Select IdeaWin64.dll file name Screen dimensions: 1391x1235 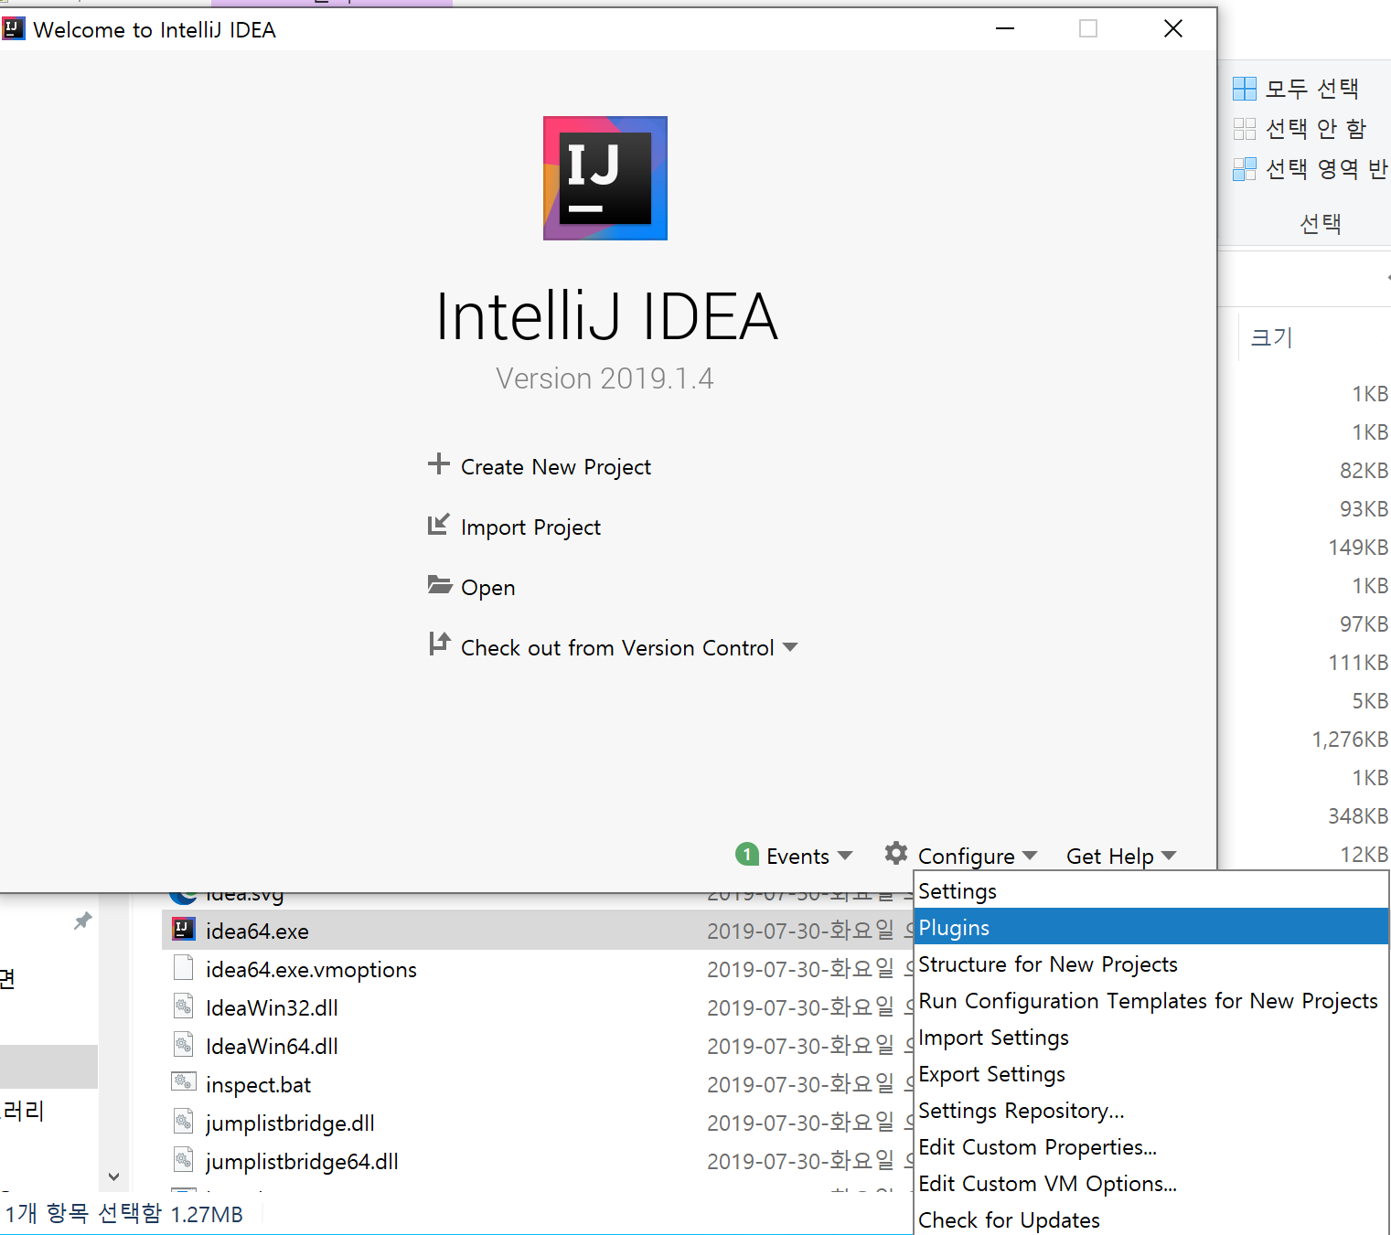point(272,1047)
